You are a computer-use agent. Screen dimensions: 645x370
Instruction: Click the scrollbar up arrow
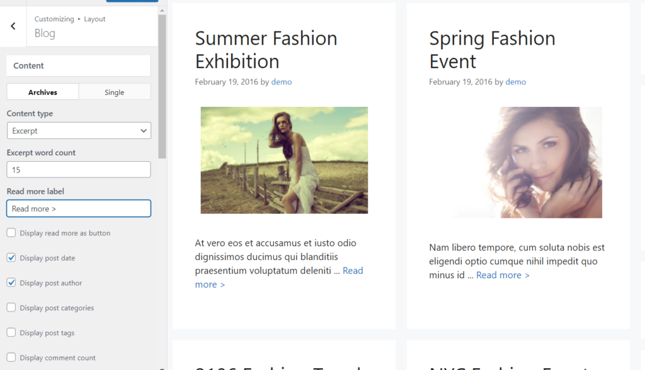[162, 10]
